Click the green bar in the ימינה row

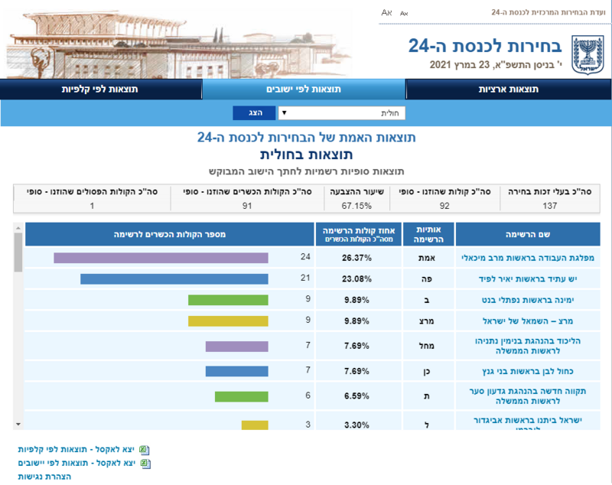coord(228,300)
